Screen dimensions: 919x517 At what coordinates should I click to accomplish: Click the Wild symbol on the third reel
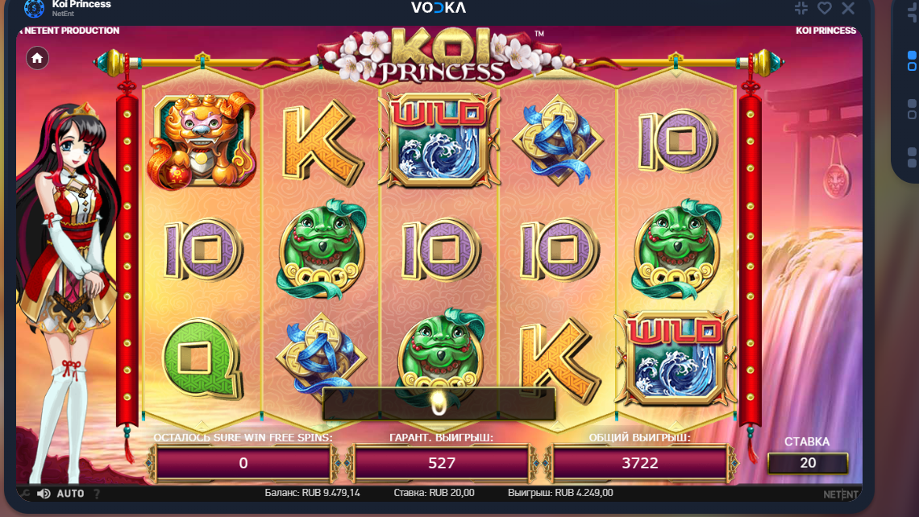pos(439,140)
